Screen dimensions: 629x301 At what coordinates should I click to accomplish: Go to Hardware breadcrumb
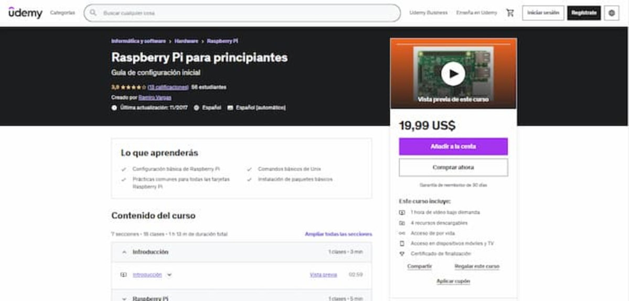tap(186, 41)
